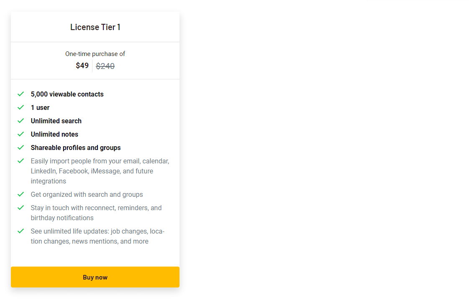This screenshot has width=469, height=300.
Task: Click Shareable profiles and groups text
Action: pyautogui.click(x=76, y=148)
